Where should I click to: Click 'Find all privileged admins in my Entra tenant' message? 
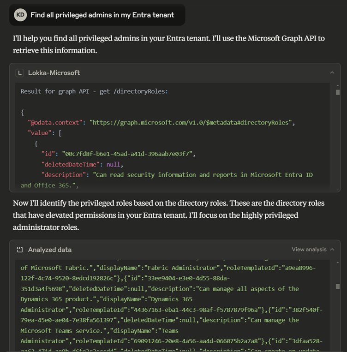pyautogui.click(x=102, y=15)
